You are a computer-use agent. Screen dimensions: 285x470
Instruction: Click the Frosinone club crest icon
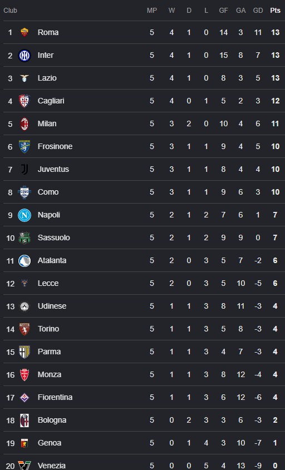click(x=24, y=147)
